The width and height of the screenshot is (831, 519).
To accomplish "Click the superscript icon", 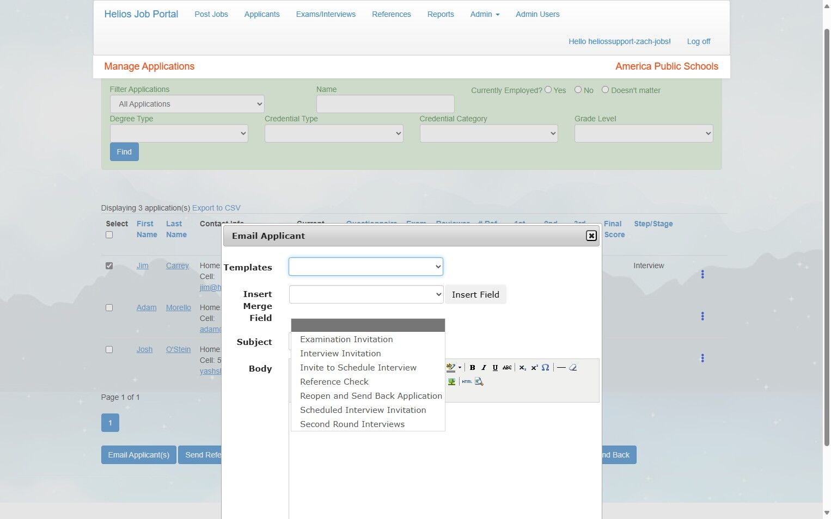I will point(534,368).
